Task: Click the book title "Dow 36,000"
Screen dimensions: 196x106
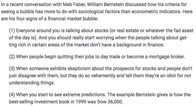Action: pos(110,102)
